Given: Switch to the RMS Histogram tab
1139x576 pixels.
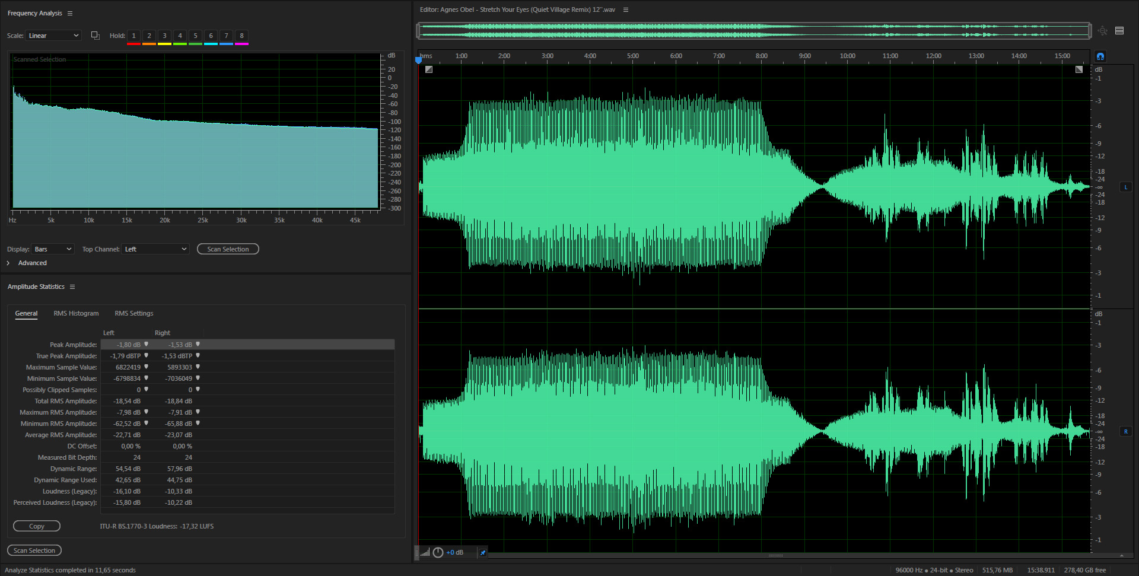Looking at the screenshot, I should point(77,313).
